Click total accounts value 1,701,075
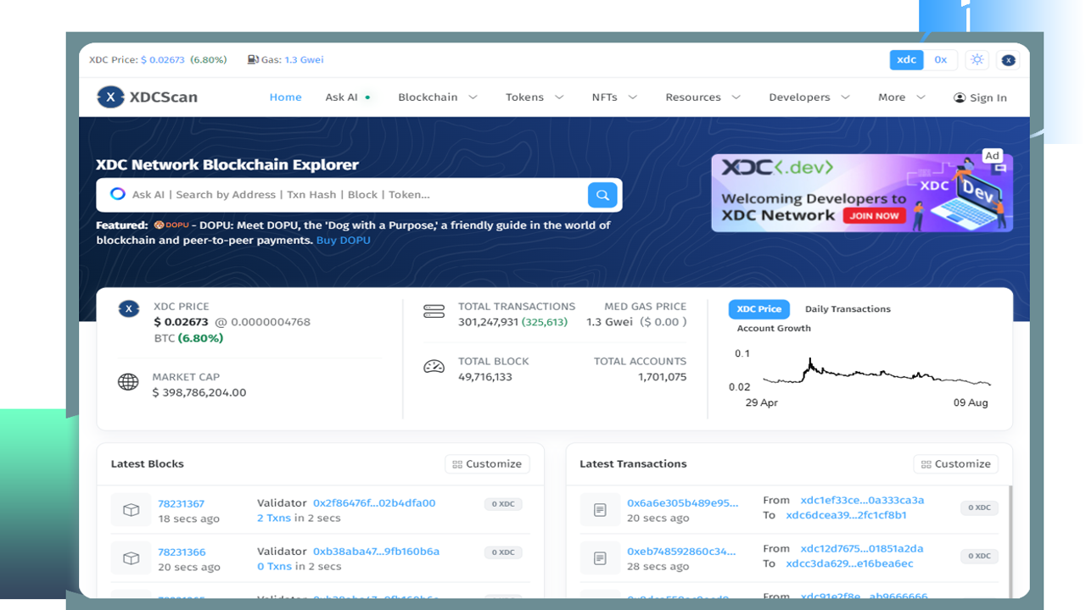Image resolution: width=1086 pixels, height=610 pixels. coord(662,377)
